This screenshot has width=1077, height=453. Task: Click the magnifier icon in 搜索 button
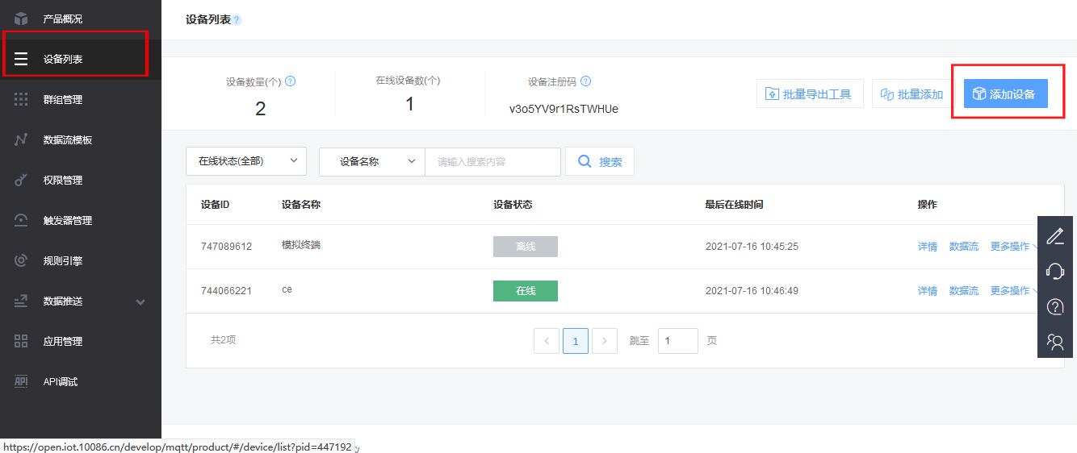[x=585, y=161]
